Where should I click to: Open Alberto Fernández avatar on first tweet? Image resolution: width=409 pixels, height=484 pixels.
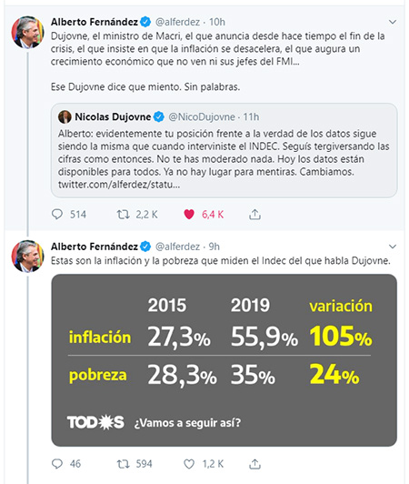(x=28, y=32)
